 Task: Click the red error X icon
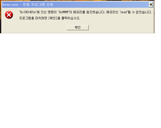[9, 15]
